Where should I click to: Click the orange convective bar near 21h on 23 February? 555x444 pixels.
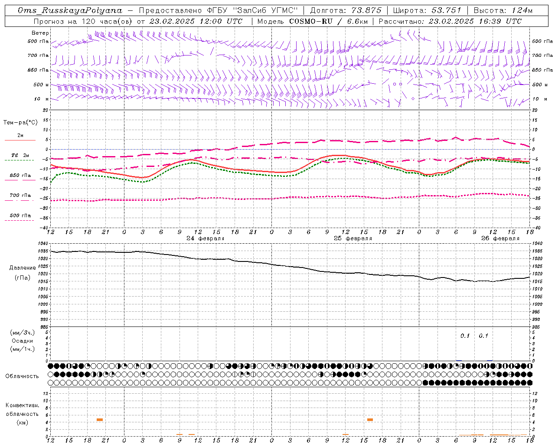point(100,420)
